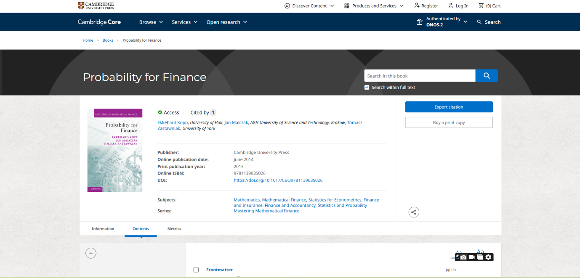Open the Products and Services menu
Image resolution: width=580 pixels, height=278 pixels.
pyautogui.click(x=374, y=6)
